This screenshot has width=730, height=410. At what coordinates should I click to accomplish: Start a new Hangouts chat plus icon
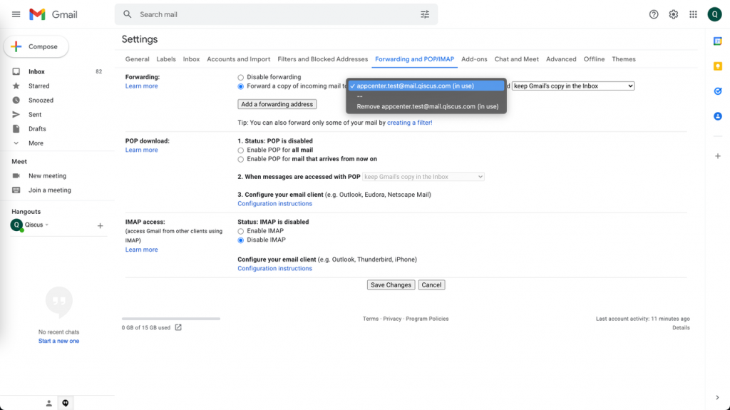pos(100,226)
